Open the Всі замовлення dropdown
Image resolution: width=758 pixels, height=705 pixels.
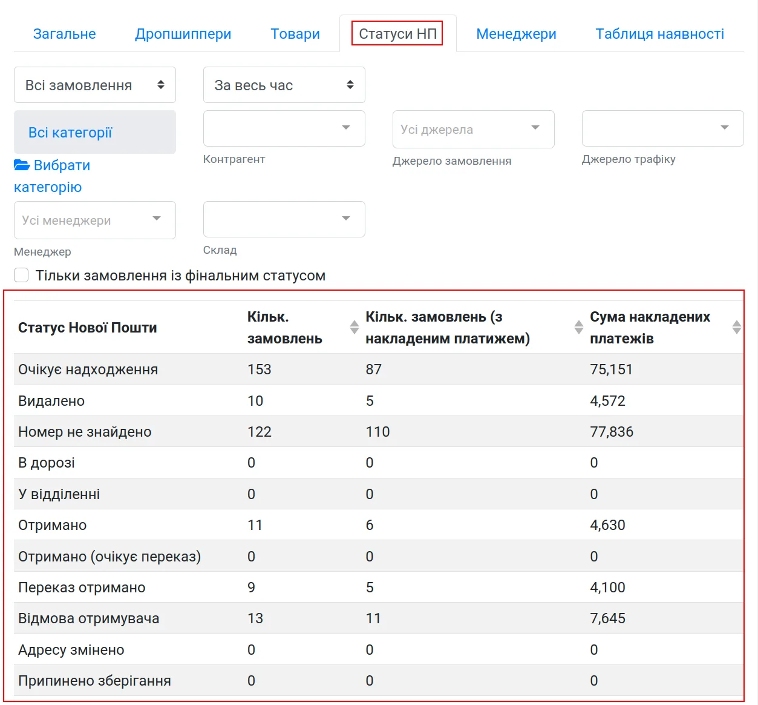(95, 85)
